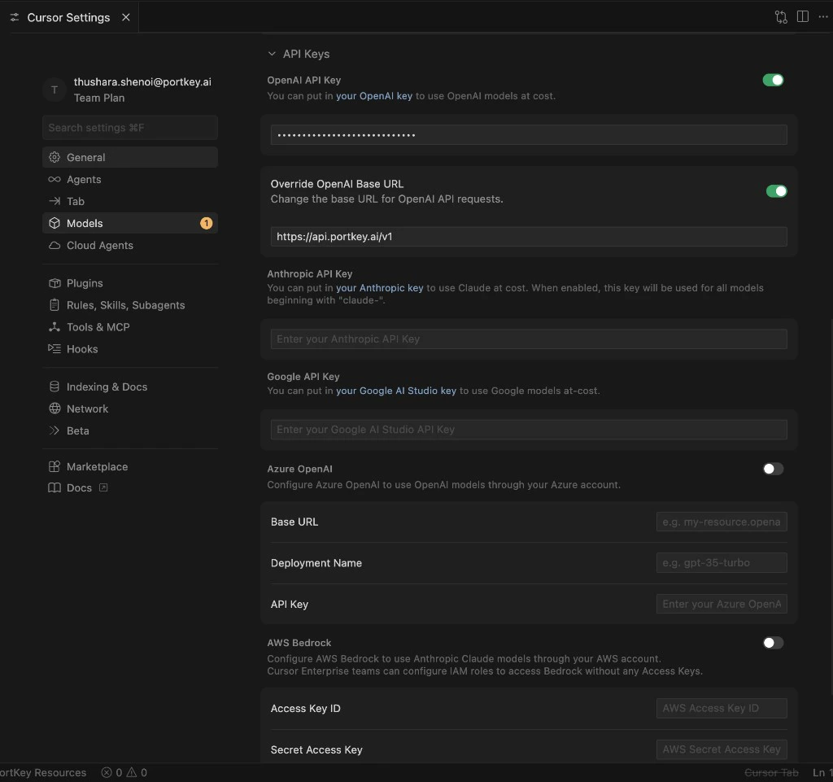This screenshot has height=782, width=833.
Task: Click the Azure Deployment Name input
Action: [x=722, y=562]
